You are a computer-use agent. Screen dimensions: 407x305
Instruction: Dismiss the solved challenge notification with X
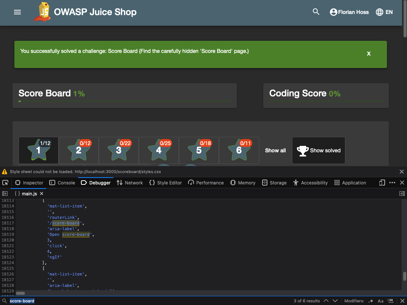[368, 54]
